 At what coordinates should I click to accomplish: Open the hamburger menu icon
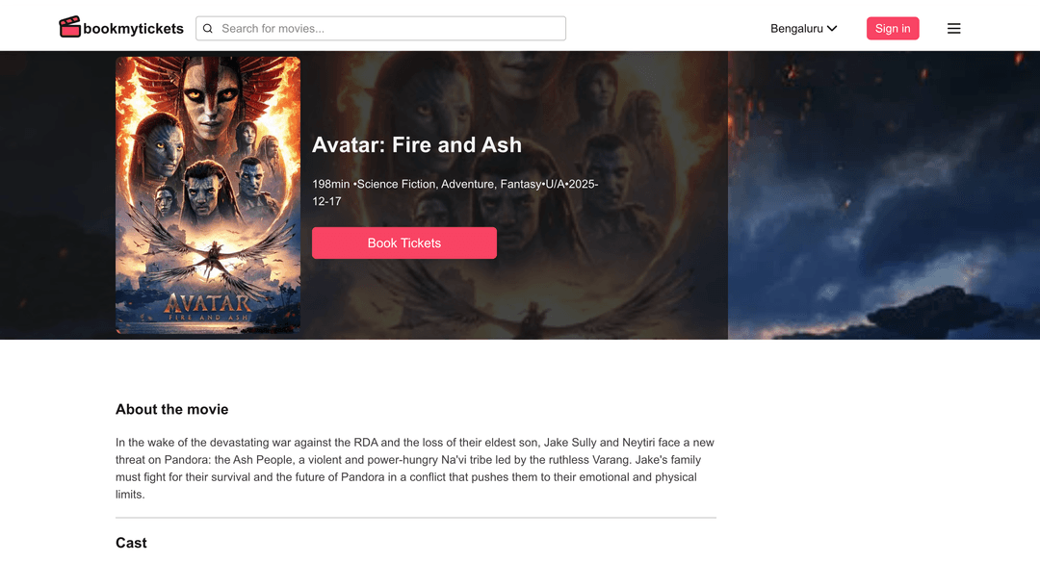953,29
